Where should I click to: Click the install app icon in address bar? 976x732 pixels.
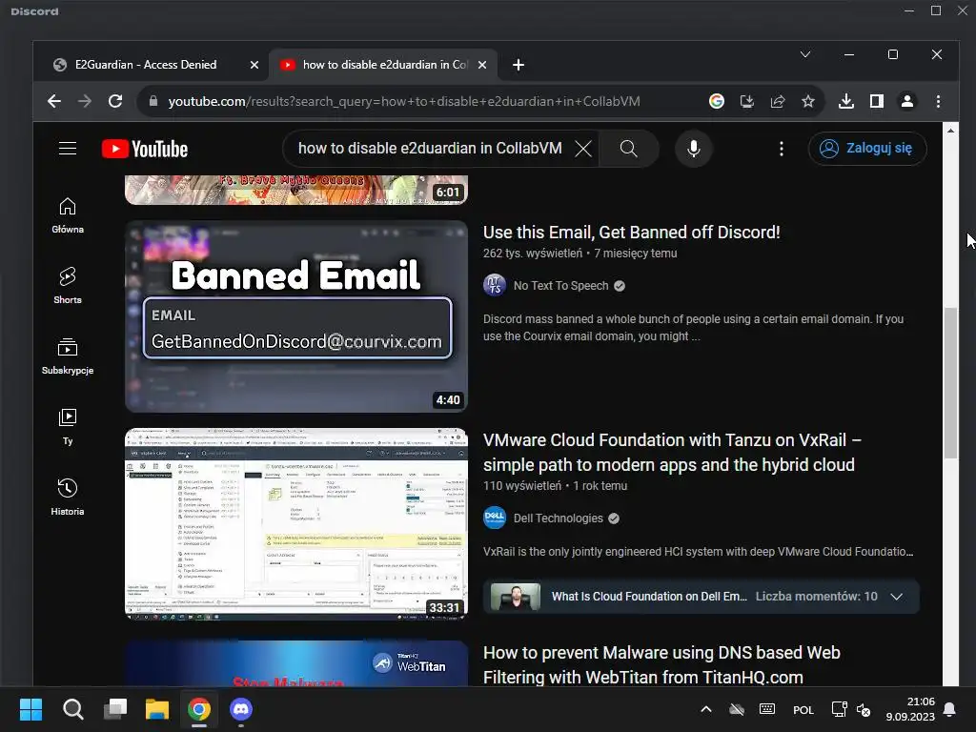click(x=747, y=101)
